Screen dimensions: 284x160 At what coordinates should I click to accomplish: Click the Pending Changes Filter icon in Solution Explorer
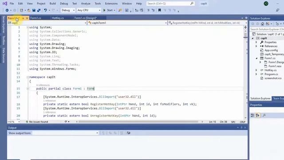click(277, 24)
